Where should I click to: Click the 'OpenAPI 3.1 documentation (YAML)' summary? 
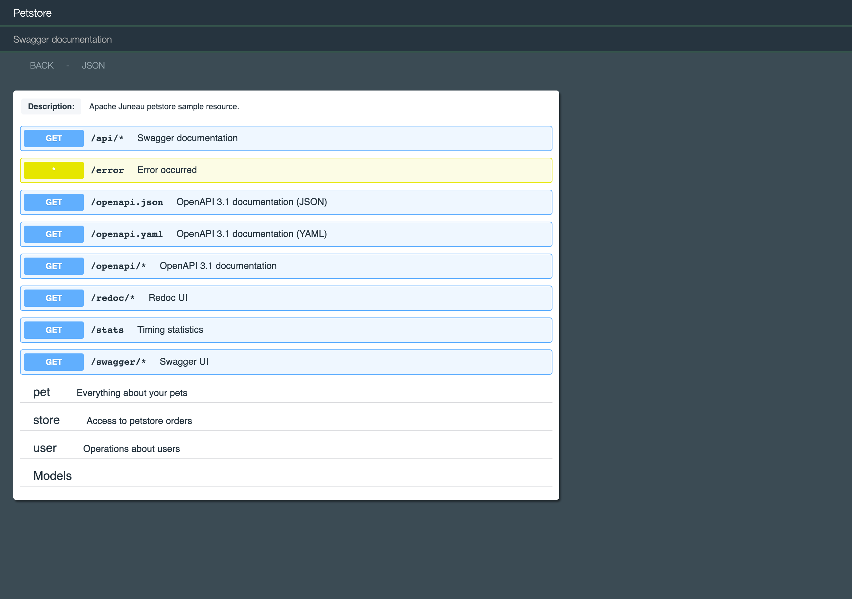(x=252, y=234)
